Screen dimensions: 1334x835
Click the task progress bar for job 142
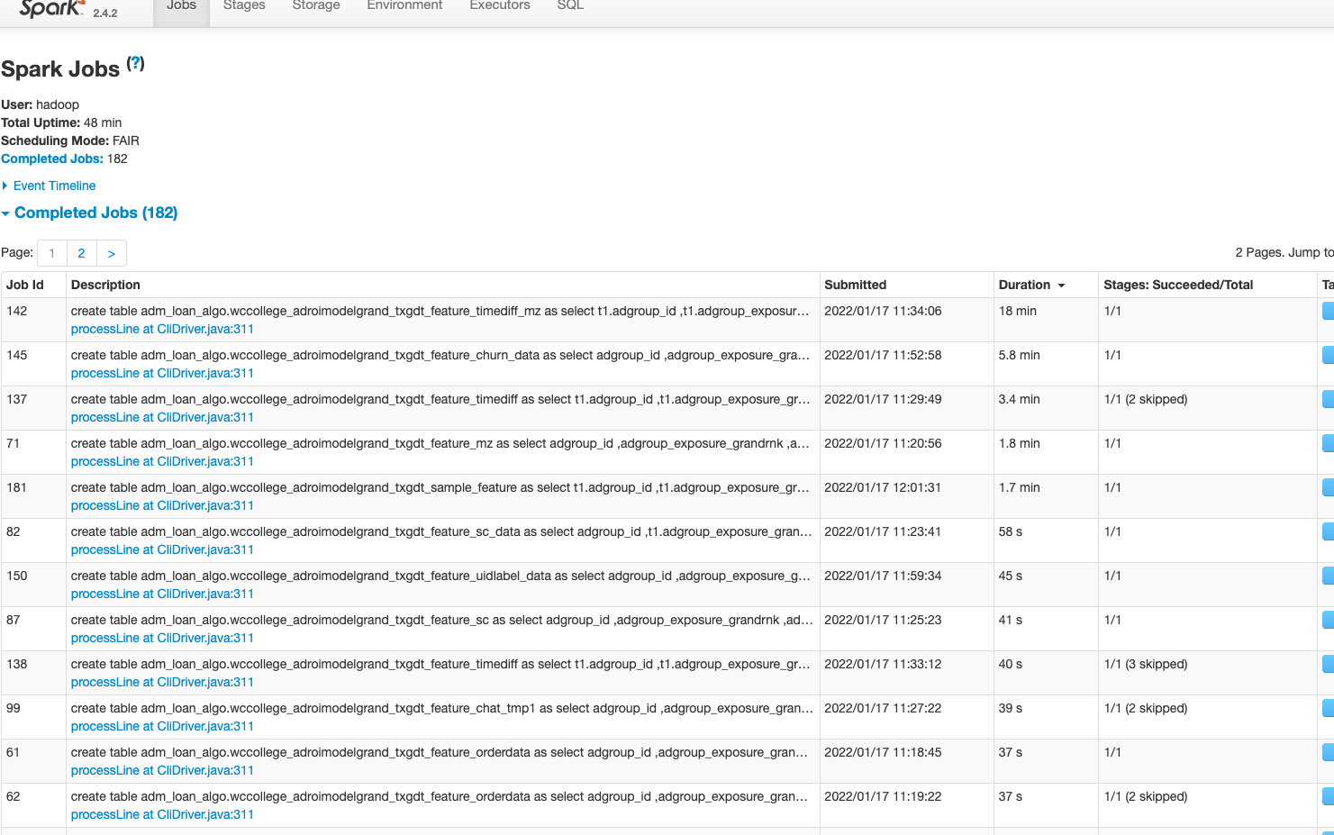(1328, 311)
